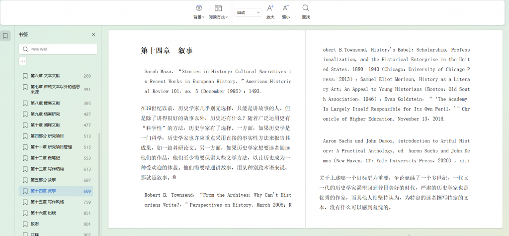Image resolution: width=509 pixels, height=236 pixels.
Task: Click bookmark icon beside 第十四章 叙事
Action: click(25, 191)
